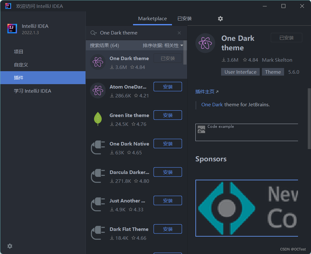311x254 pixels.
Task: Select Dark Flat Theme result title
Action: coord(129,229)
